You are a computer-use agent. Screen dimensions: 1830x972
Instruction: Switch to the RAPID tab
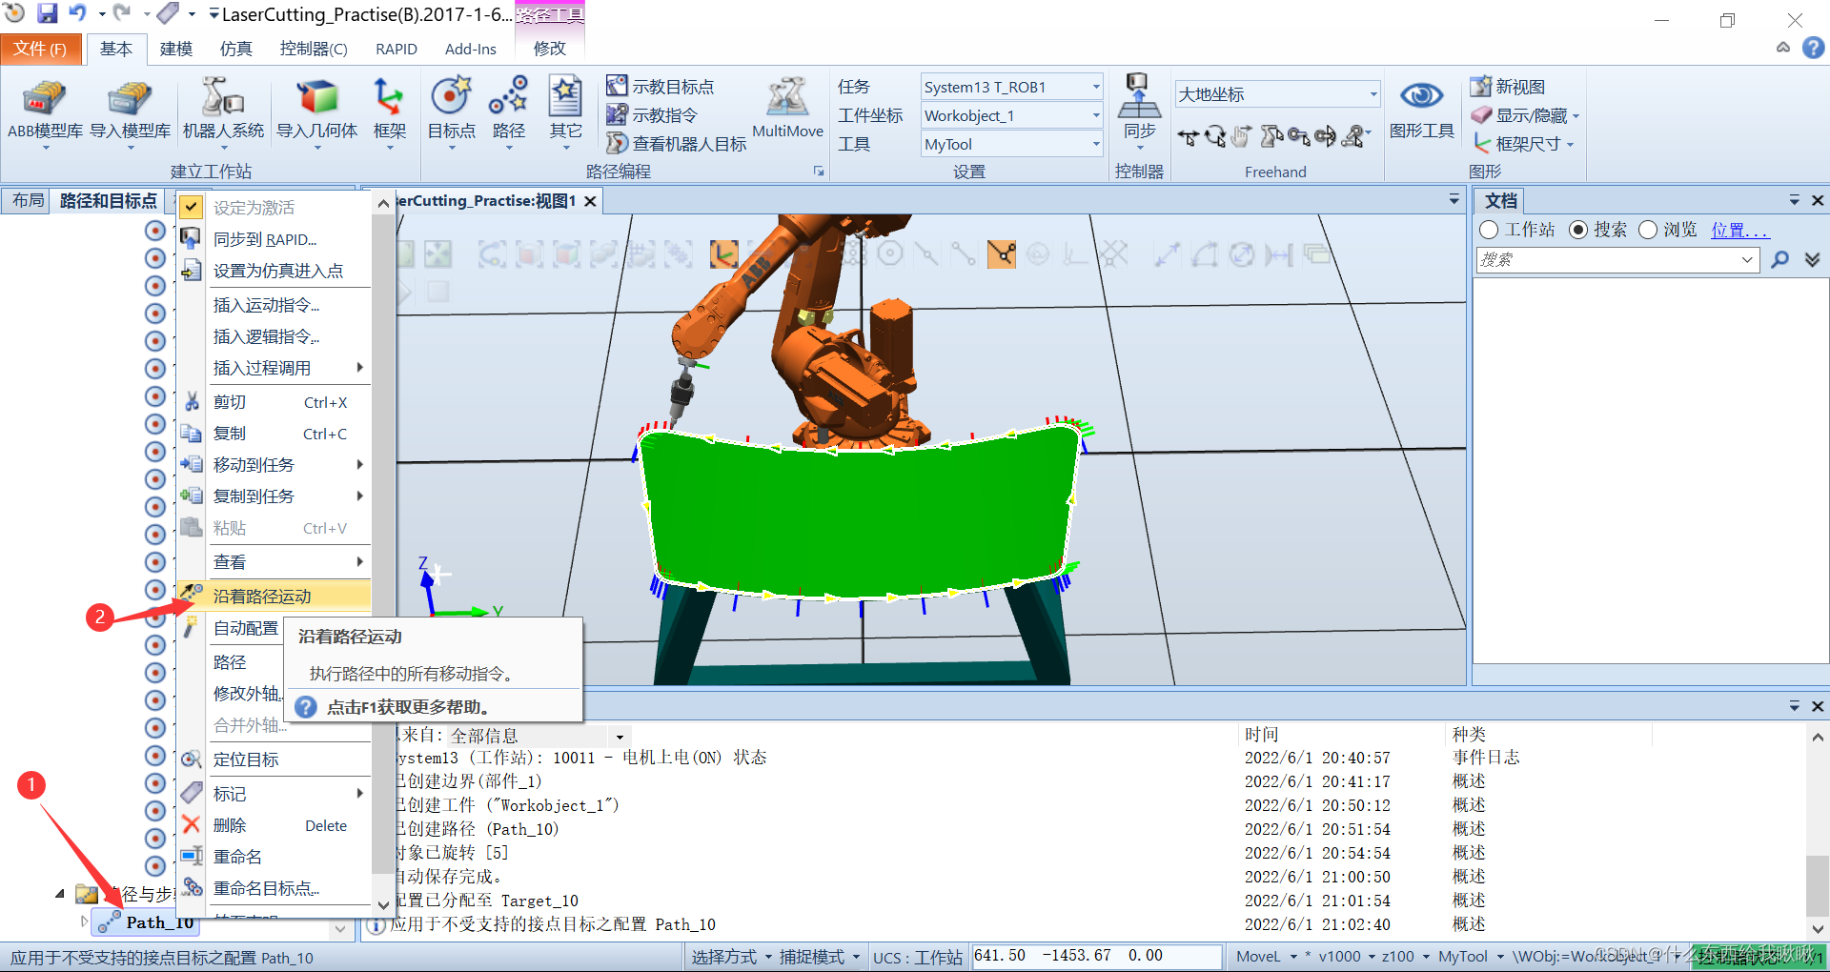point(396,49)
